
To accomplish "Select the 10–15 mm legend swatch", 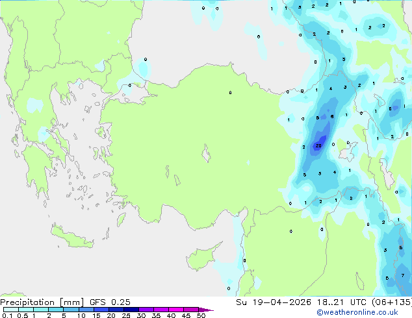I will [86, 310].
